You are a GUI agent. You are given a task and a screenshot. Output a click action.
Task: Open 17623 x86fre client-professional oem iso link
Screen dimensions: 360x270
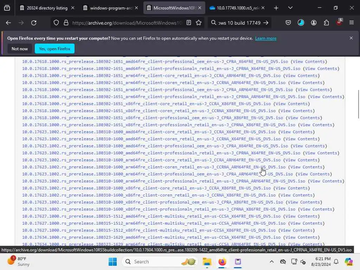[x=153, y=202]
